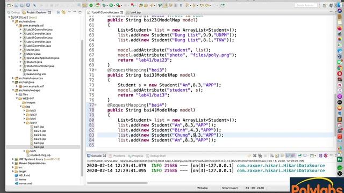Viewport: 344px width, 193px height.
Task: Open the Problems tab
Action: coord(117,156)
